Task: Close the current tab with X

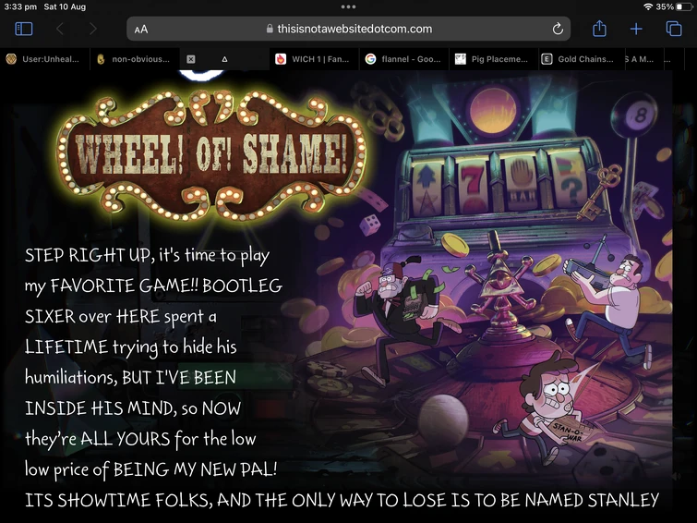Action: pyautogui.click(x=191, y=59)
